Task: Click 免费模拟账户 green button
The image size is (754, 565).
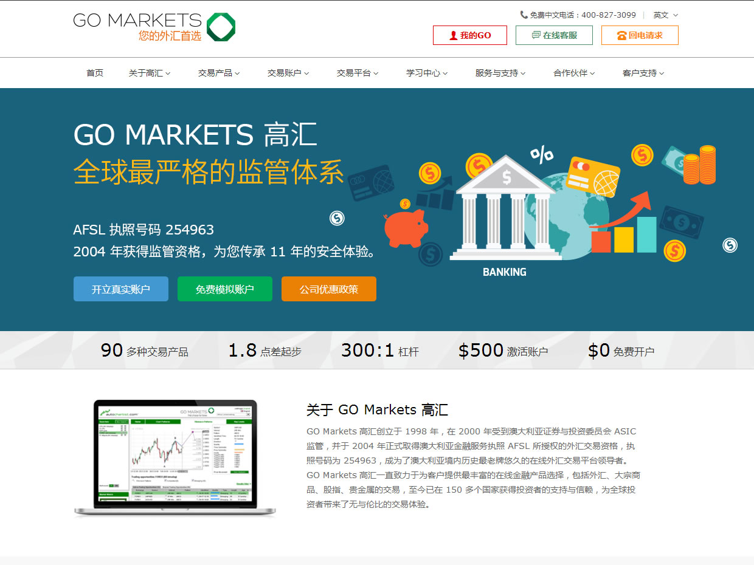Action: 225,289
